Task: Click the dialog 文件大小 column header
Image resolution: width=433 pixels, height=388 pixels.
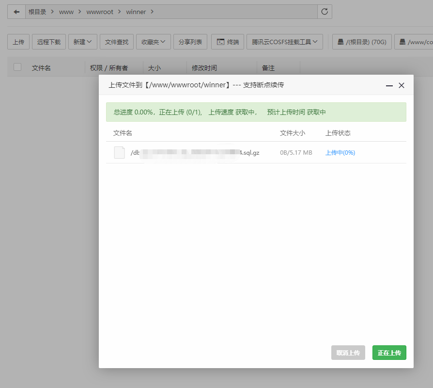Action: click(293, 133)
